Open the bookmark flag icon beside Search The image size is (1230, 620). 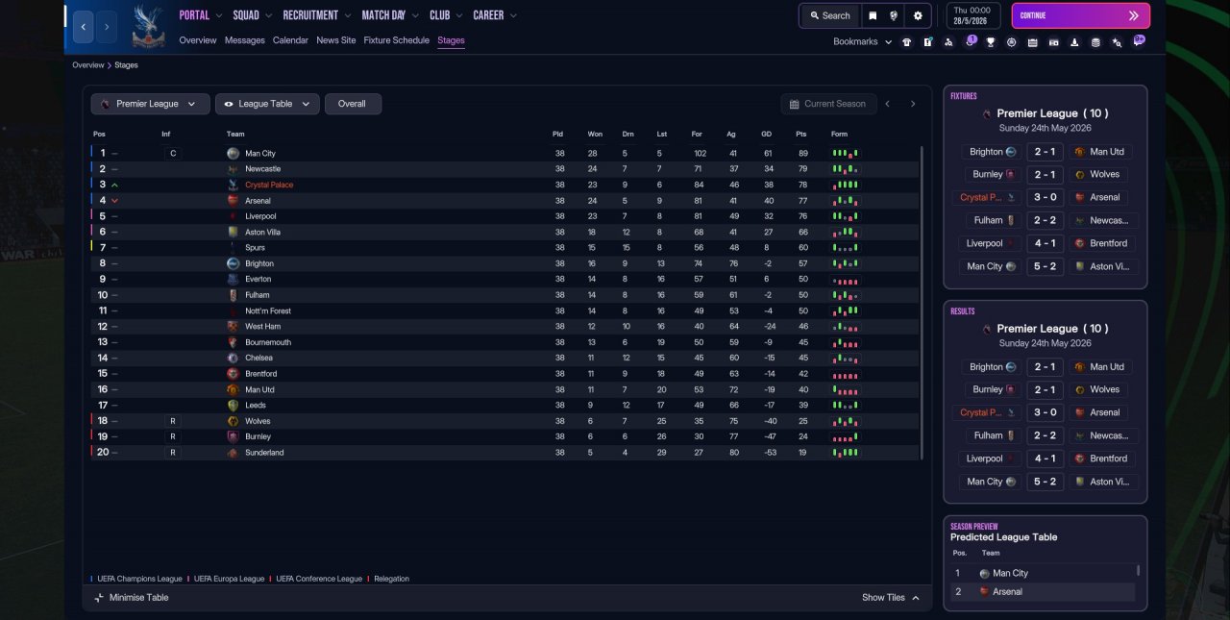tap(873, 15)
